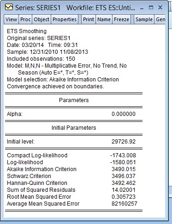Image resolution: width=172 pixels, height=224 pixels.
Task: Open the Object menu button
Action: [42, 19]
